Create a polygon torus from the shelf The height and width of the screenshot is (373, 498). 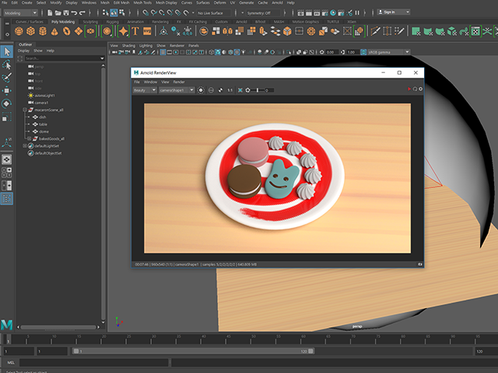[66, 31]
